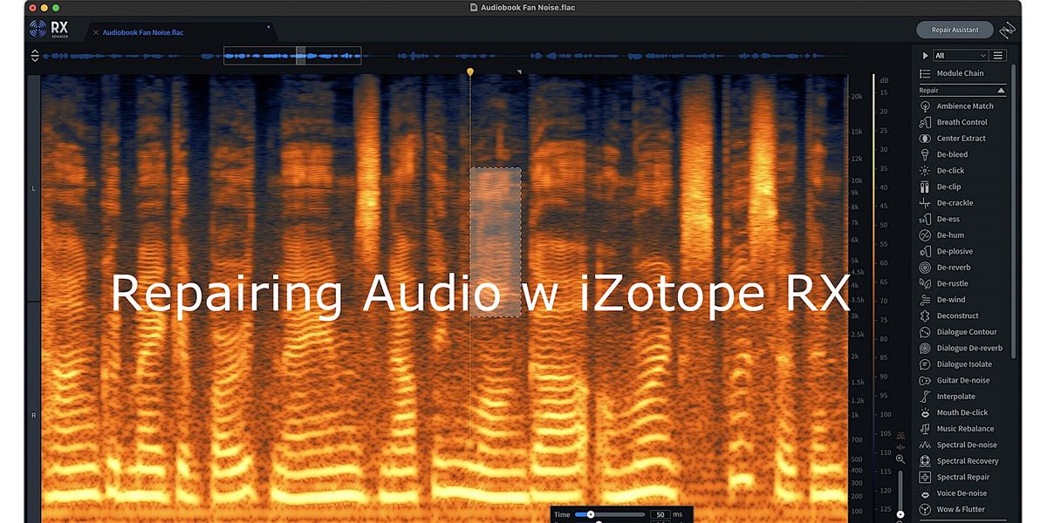Viewport: 1047px width, 523px height.
Task: Open the Dialogue Contour module
Action: (958, 332)
